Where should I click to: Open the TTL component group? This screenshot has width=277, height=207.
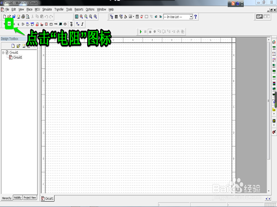point(28,24)
